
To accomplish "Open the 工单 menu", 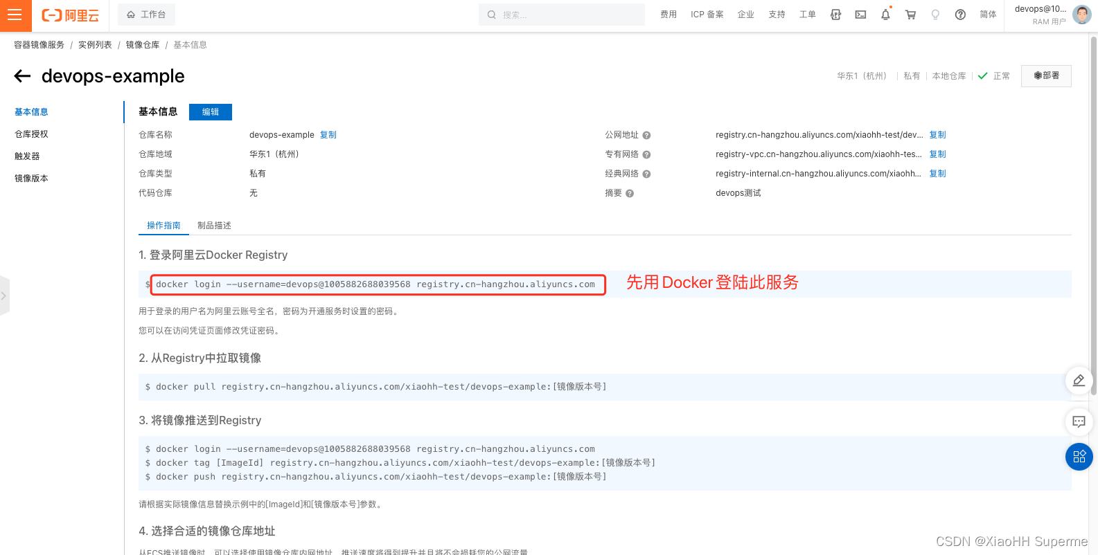I will (x=808, y=15).
